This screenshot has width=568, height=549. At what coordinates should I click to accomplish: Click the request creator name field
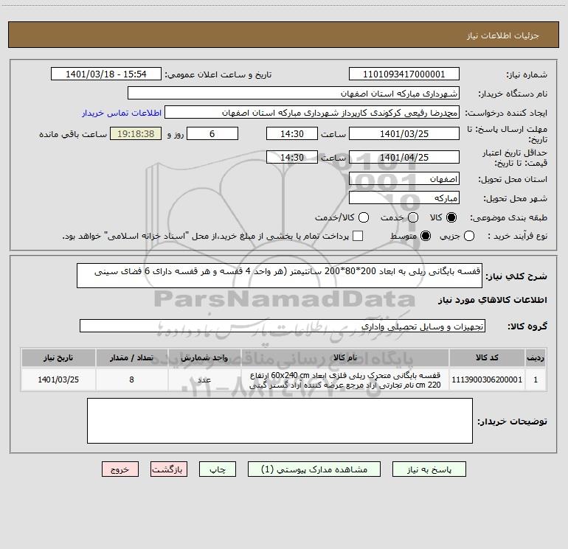pyautogui.click(x=312, y=112)
